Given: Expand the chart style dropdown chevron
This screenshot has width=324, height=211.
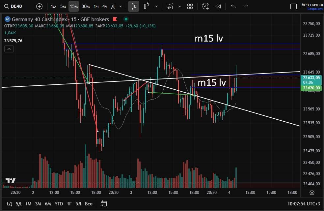Looking at the screenshot, I should [156, 6].
